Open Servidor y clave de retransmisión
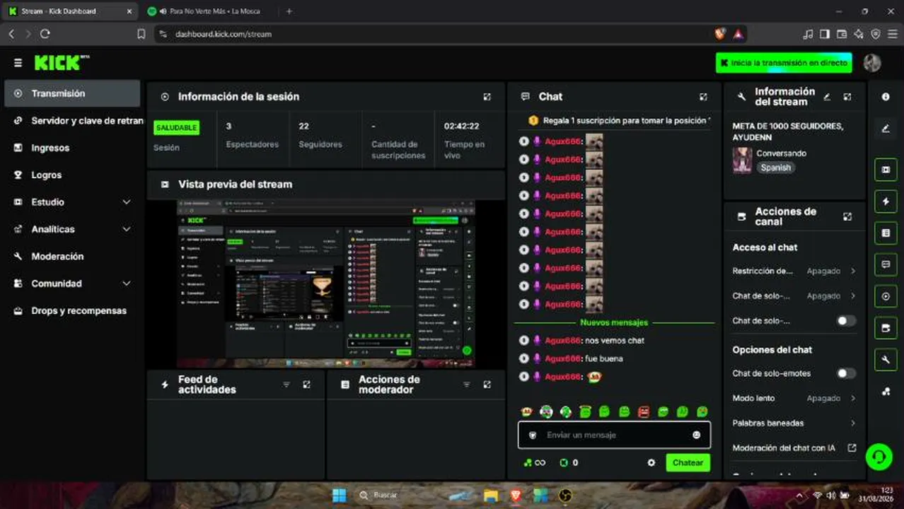The image size is (904, 509). coord(72,121)
